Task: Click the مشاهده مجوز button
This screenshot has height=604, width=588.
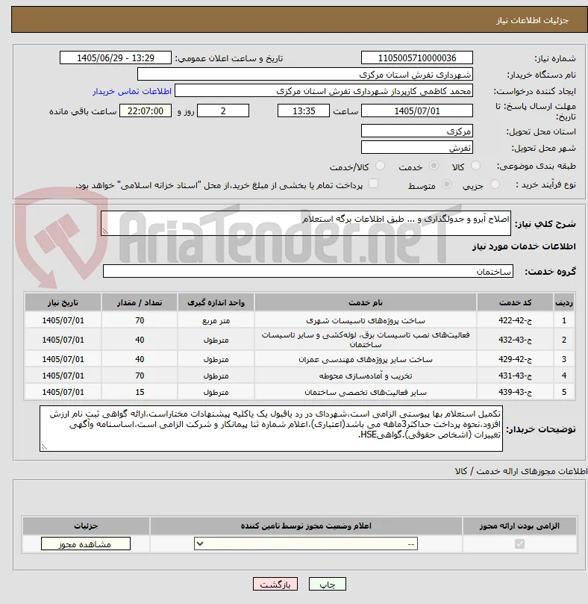Action: [x=86, y=544]
